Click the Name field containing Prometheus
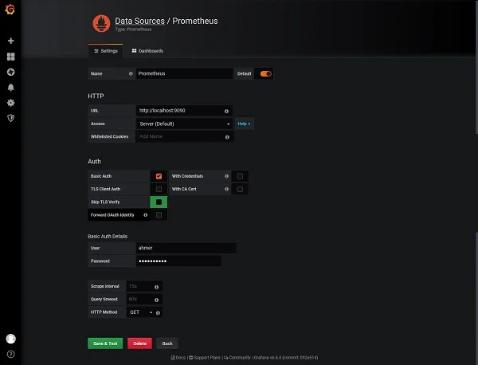The width and height of the screenshot is (478, 365). click(184, 73)
